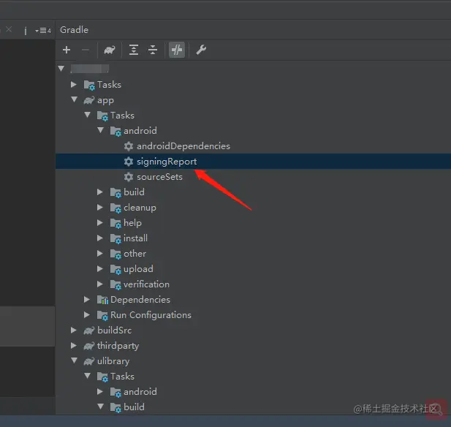Click the thirdparty module elephant icon
451x427 pixels.
[89, 346]
